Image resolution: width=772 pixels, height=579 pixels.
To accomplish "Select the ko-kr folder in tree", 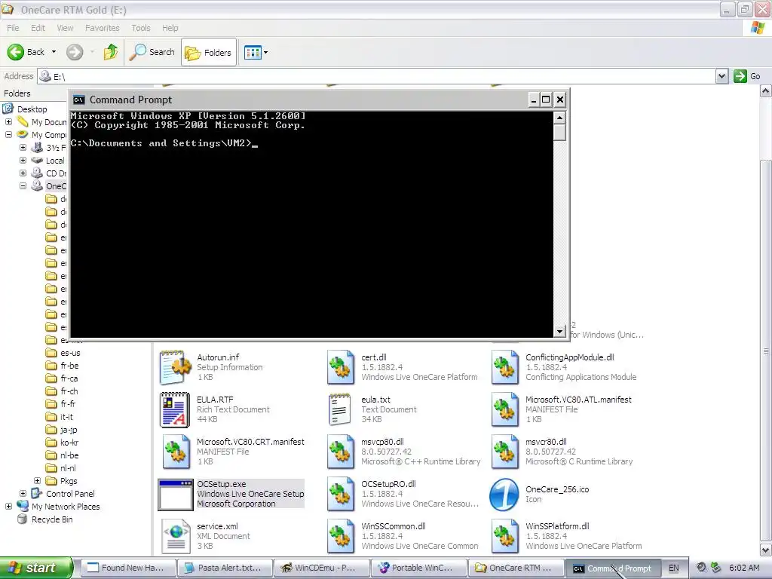I will click(x=69, y=443).
